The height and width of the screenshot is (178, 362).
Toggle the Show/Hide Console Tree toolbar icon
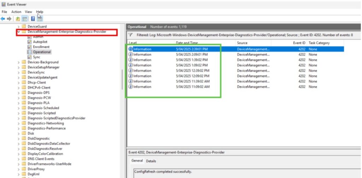25,19
